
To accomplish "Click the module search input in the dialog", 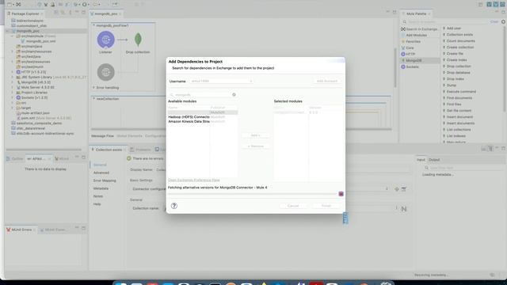I will click(x=203, y=95).
